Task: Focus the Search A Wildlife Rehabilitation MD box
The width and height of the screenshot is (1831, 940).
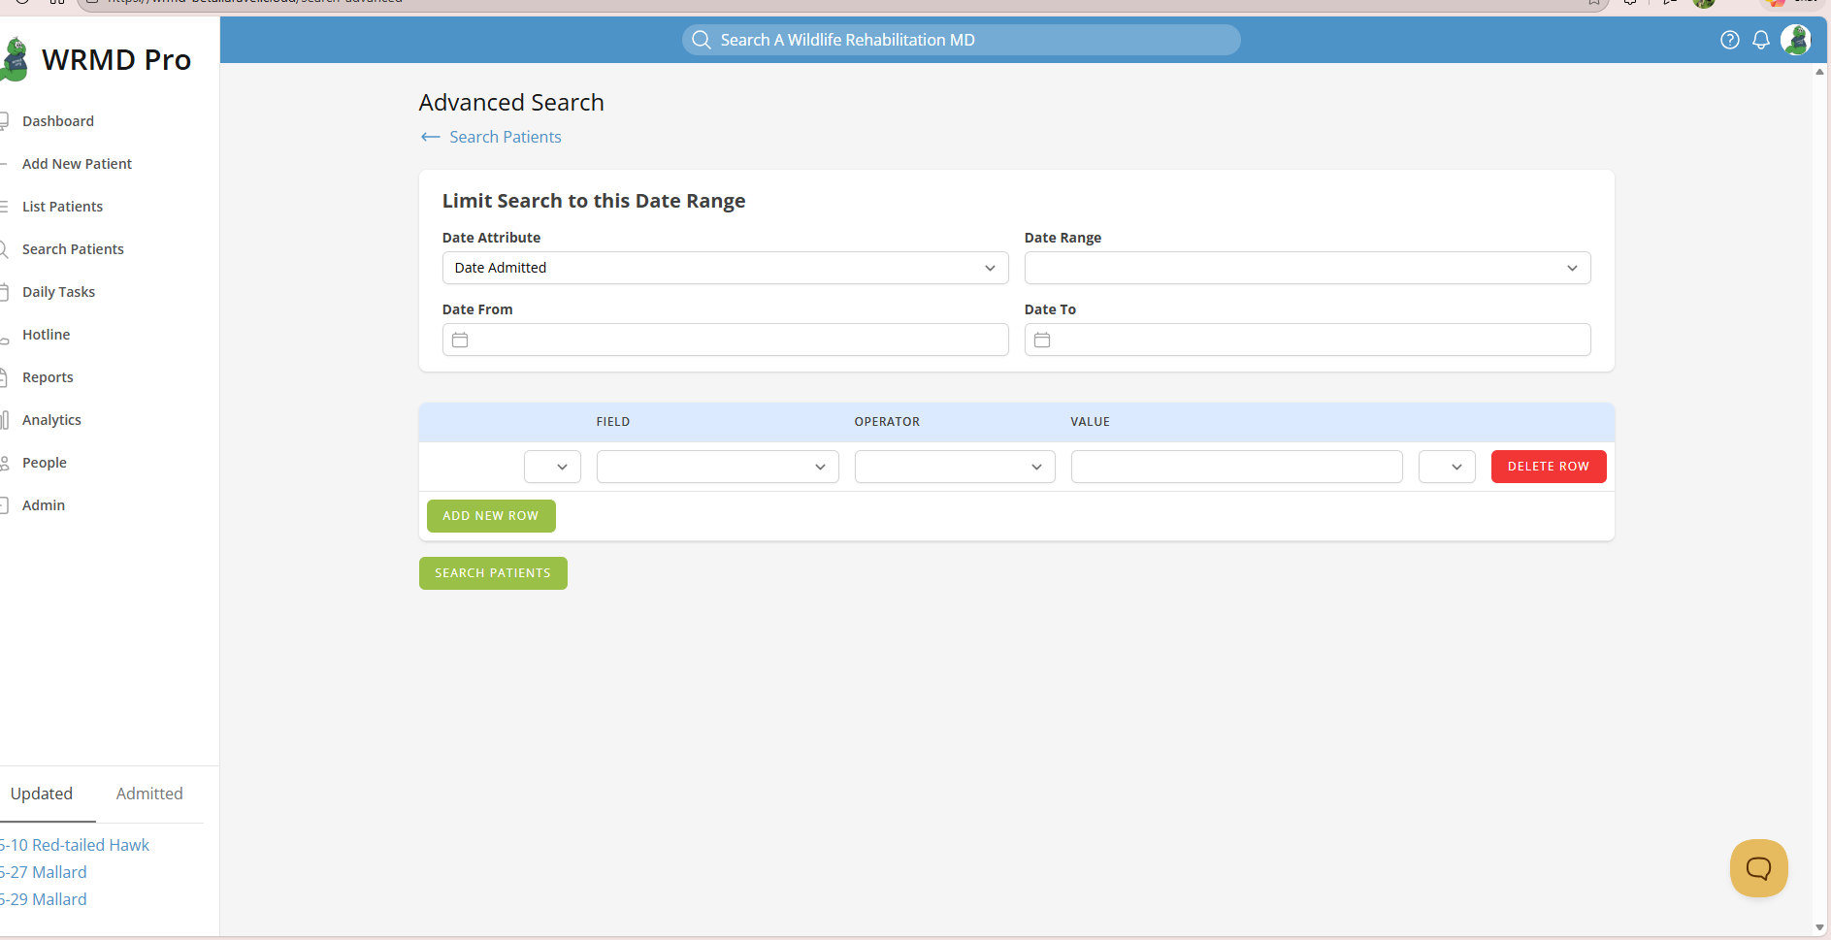Action: click(961, 40)
